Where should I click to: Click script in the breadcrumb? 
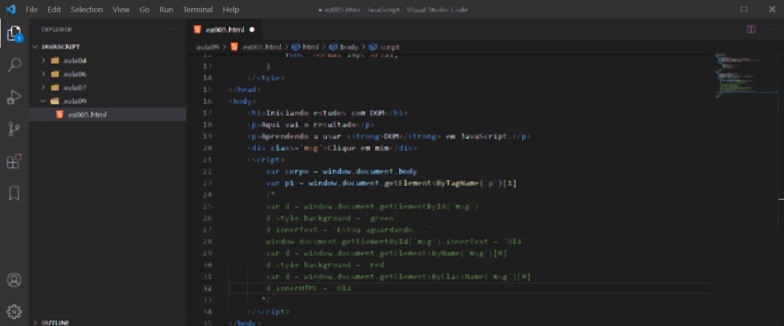[384, 47]
